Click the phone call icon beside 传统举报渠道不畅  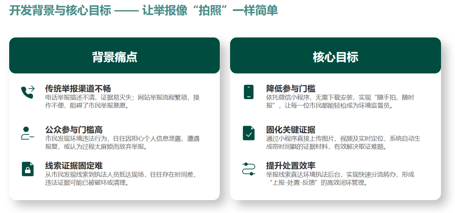pos(28,92)
